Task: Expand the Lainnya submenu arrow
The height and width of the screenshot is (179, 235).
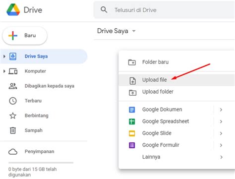Action: (x=221, y=157)
